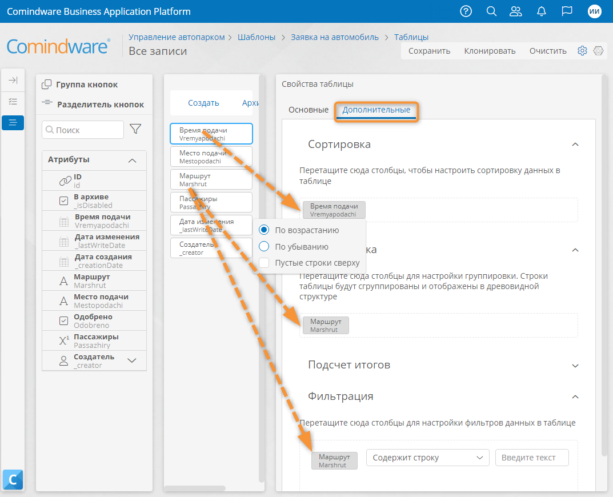This screenshot has height=497, width=613.
Task: Click the Разделитель кнопок icon
Action: (x=47, y=102)
